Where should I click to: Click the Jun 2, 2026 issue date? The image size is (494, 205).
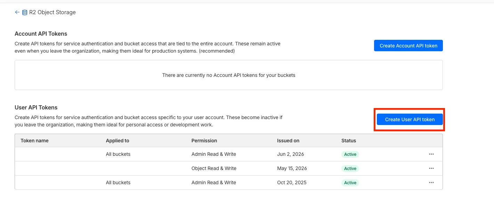coord(290,154)
